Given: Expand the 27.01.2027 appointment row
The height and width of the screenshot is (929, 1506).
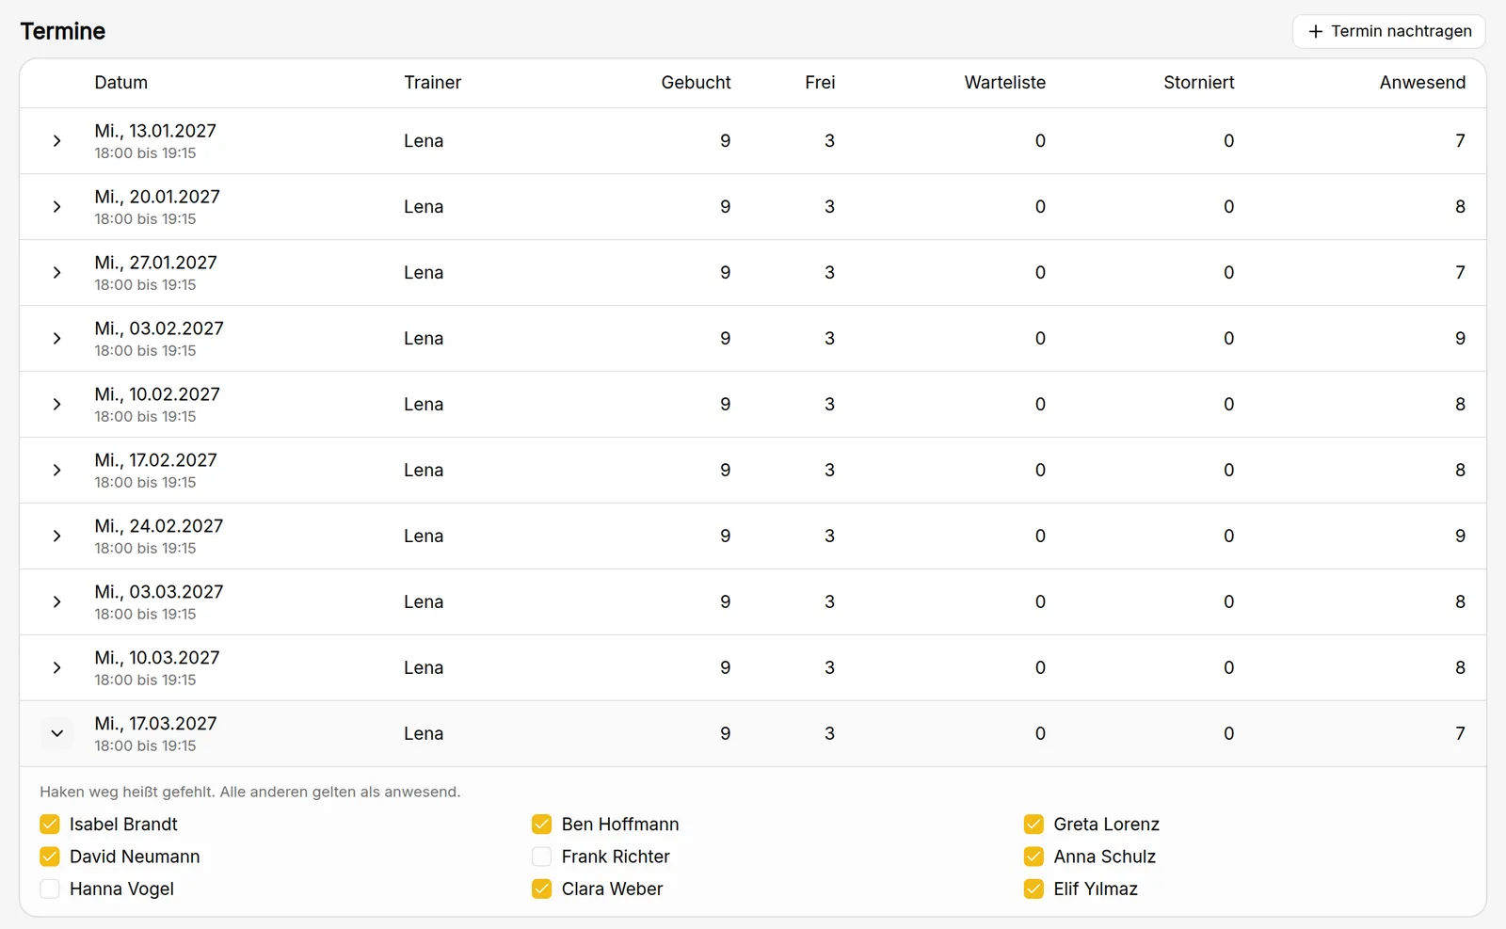Looking at the screenshot, I should 57,273.
